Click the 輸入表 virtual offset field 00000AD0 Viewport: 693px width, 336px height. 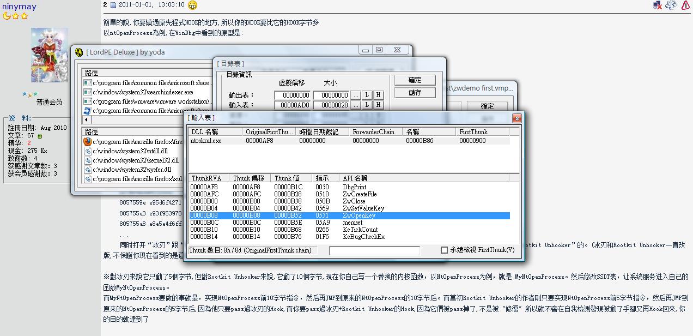[293, 105]
